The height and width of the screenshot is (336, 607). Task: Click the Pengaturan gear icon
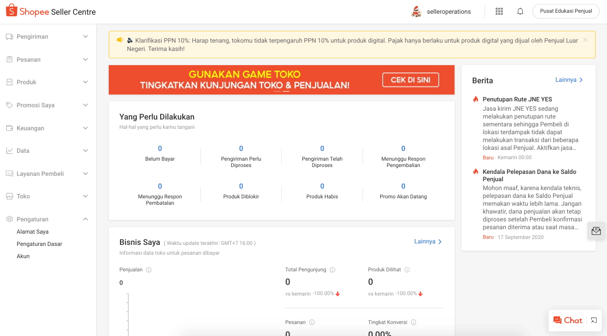point(9,219)
